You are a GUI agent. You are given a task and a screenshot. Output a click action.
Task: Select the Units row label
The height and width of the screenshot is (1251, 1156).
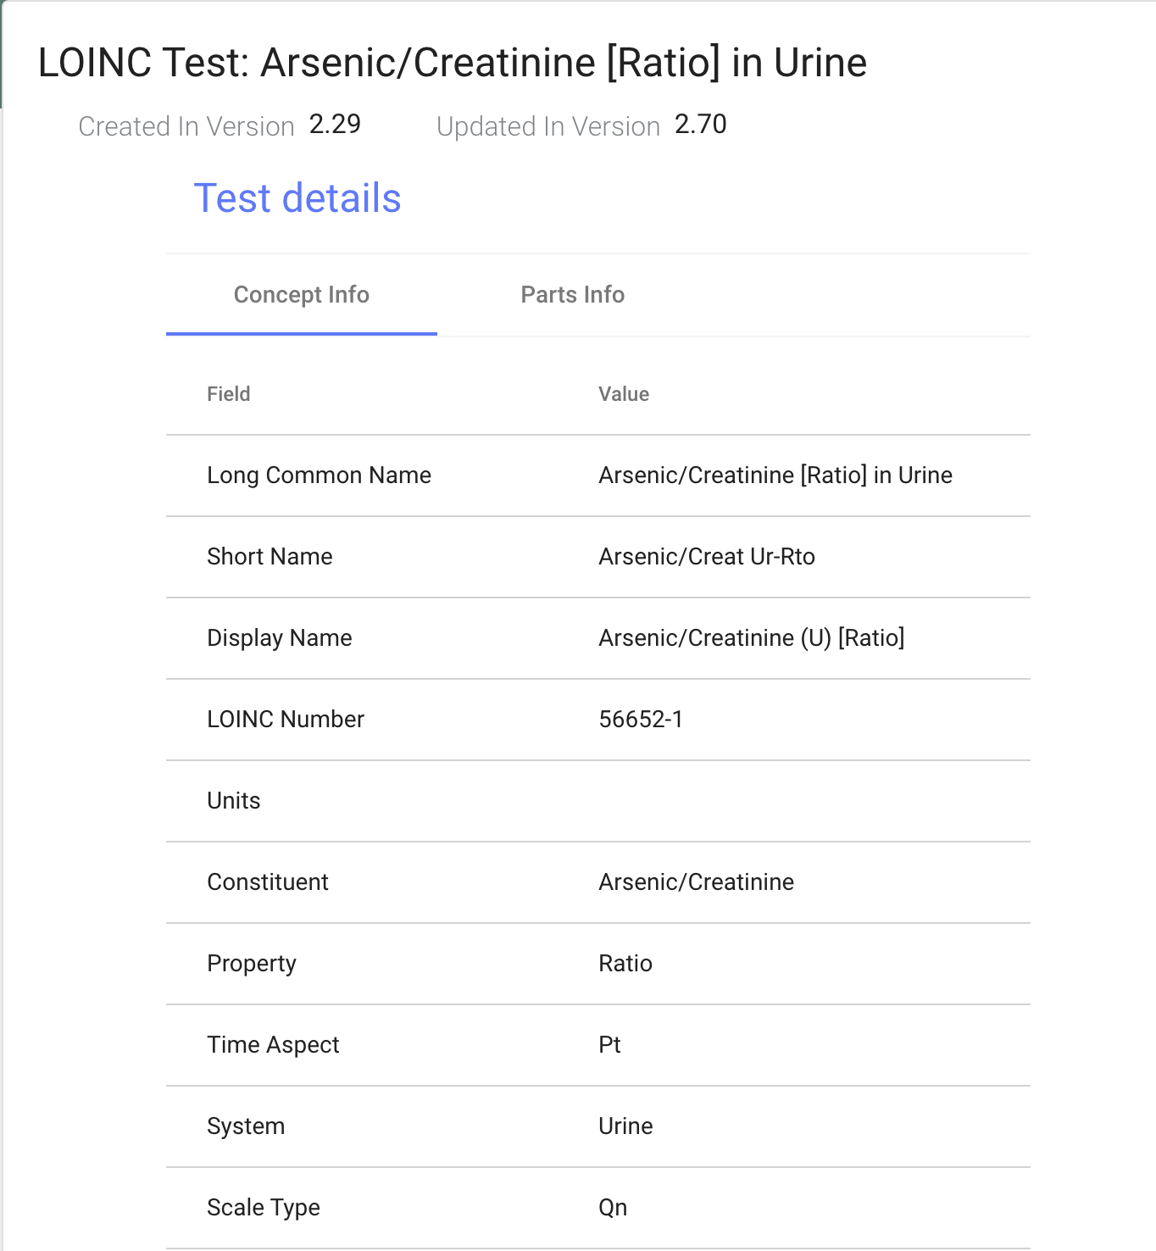pyautogui.click(x=234, y=801)
